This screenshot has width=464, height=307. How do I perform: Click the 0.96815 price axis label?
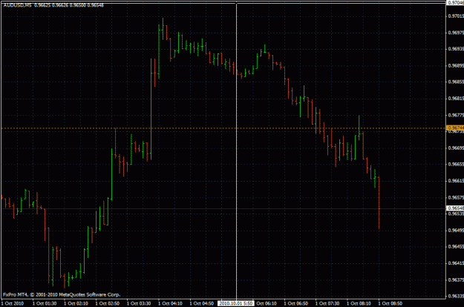point(456,99)
